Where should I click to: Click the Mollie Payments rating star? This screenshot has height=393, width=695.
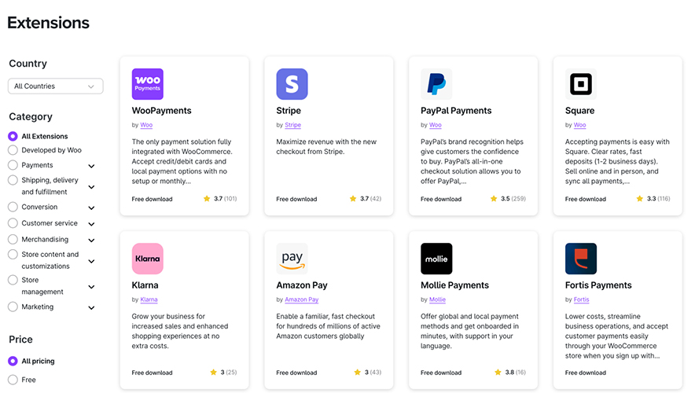[498, 373]
